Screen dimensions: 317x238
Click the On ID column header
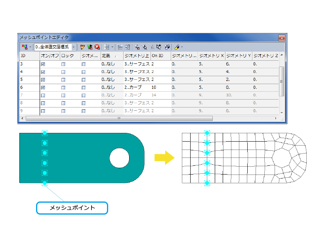click(x=161, y=56)
